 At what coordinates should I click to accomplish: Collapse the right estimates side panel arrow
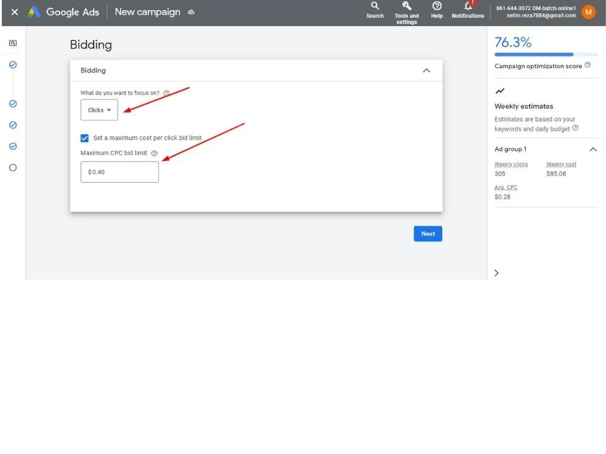point(497,273)
